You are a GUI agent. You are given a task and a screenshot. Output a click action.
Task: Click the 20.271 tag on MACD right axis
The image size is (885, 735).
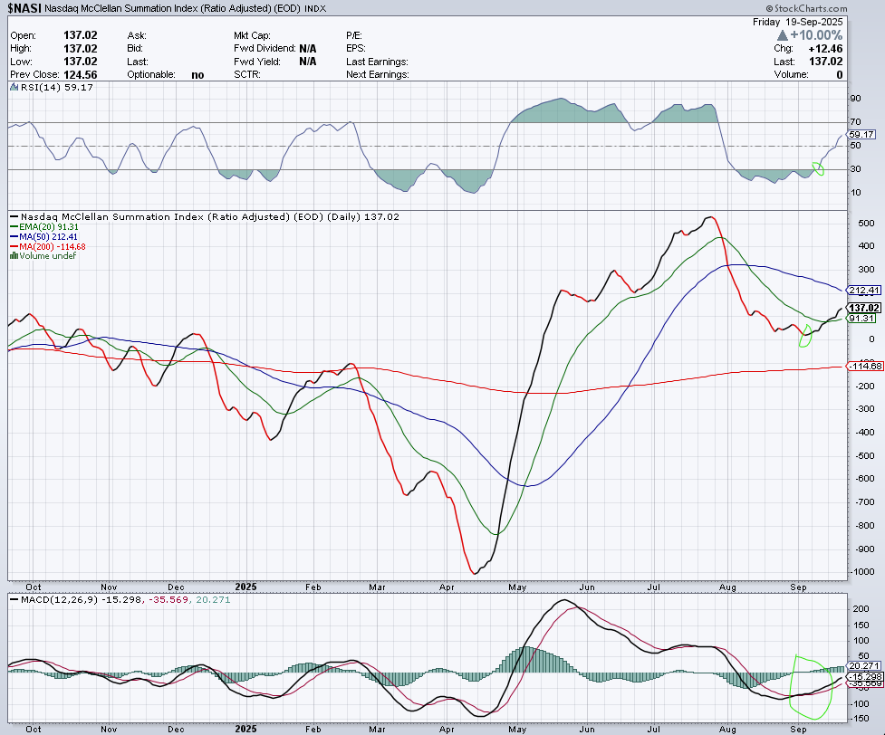(863, 665)
